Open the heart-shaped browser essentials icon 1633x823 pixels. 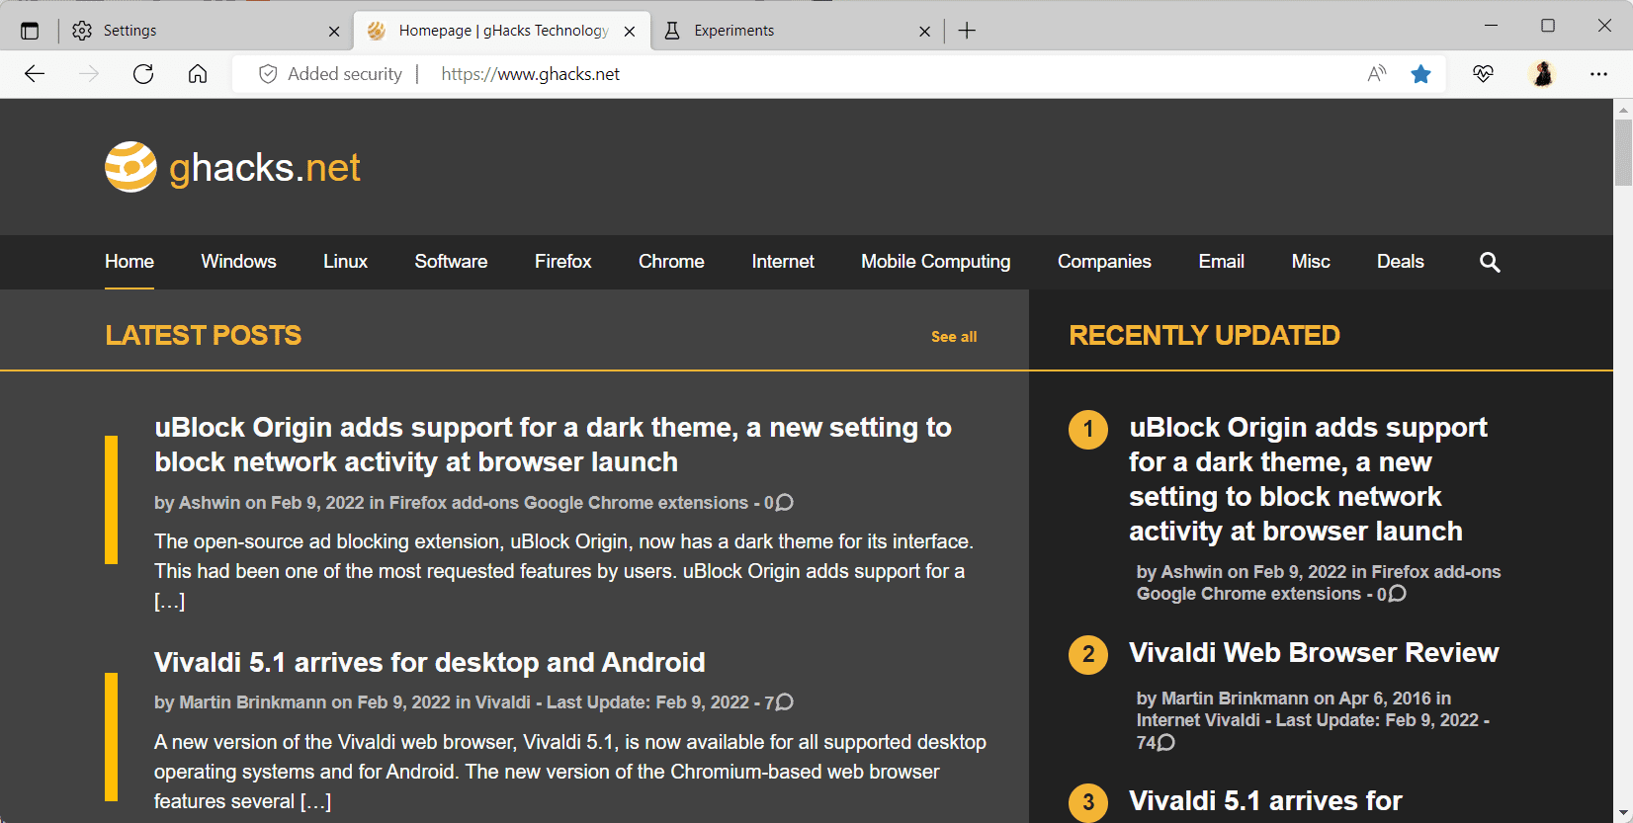[x=1482, y=74]
